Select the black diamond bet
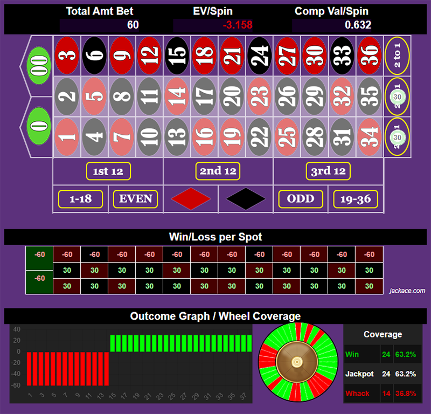The height and width of the screenshot is (414, 431). pos(245,199)
